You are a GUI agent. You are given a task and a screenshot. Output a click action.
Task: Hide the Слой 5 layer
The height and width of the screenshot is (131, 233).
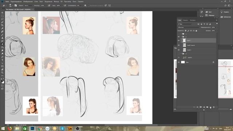click(x=179, y=50)
